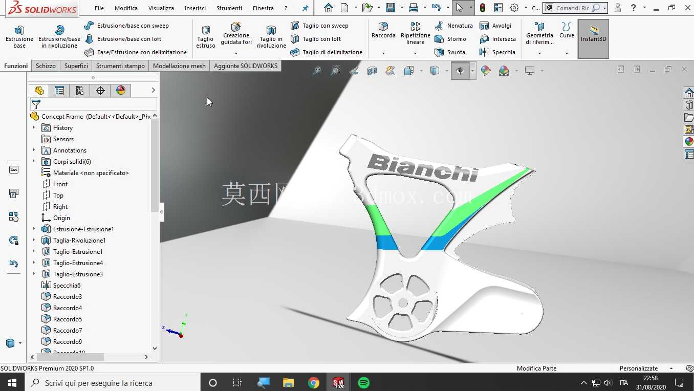This screenshot has width=694, height=391.
Task: Open the Windows Start menu
Action: pyautogui.click(x=12, y=383)
